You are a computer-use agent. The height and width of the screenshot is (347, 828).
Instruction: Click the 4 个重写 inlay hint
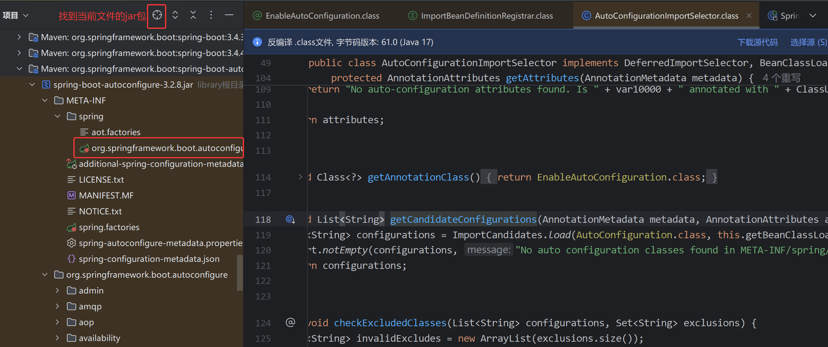tap(781, 78)
